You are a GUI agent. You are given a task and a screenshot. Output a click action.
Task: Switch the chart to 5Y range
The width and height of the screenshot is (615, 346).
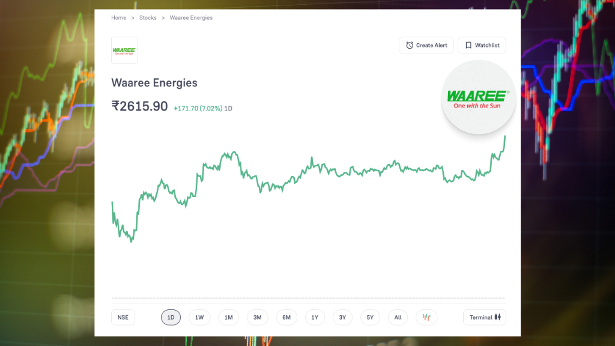(370, 317)
